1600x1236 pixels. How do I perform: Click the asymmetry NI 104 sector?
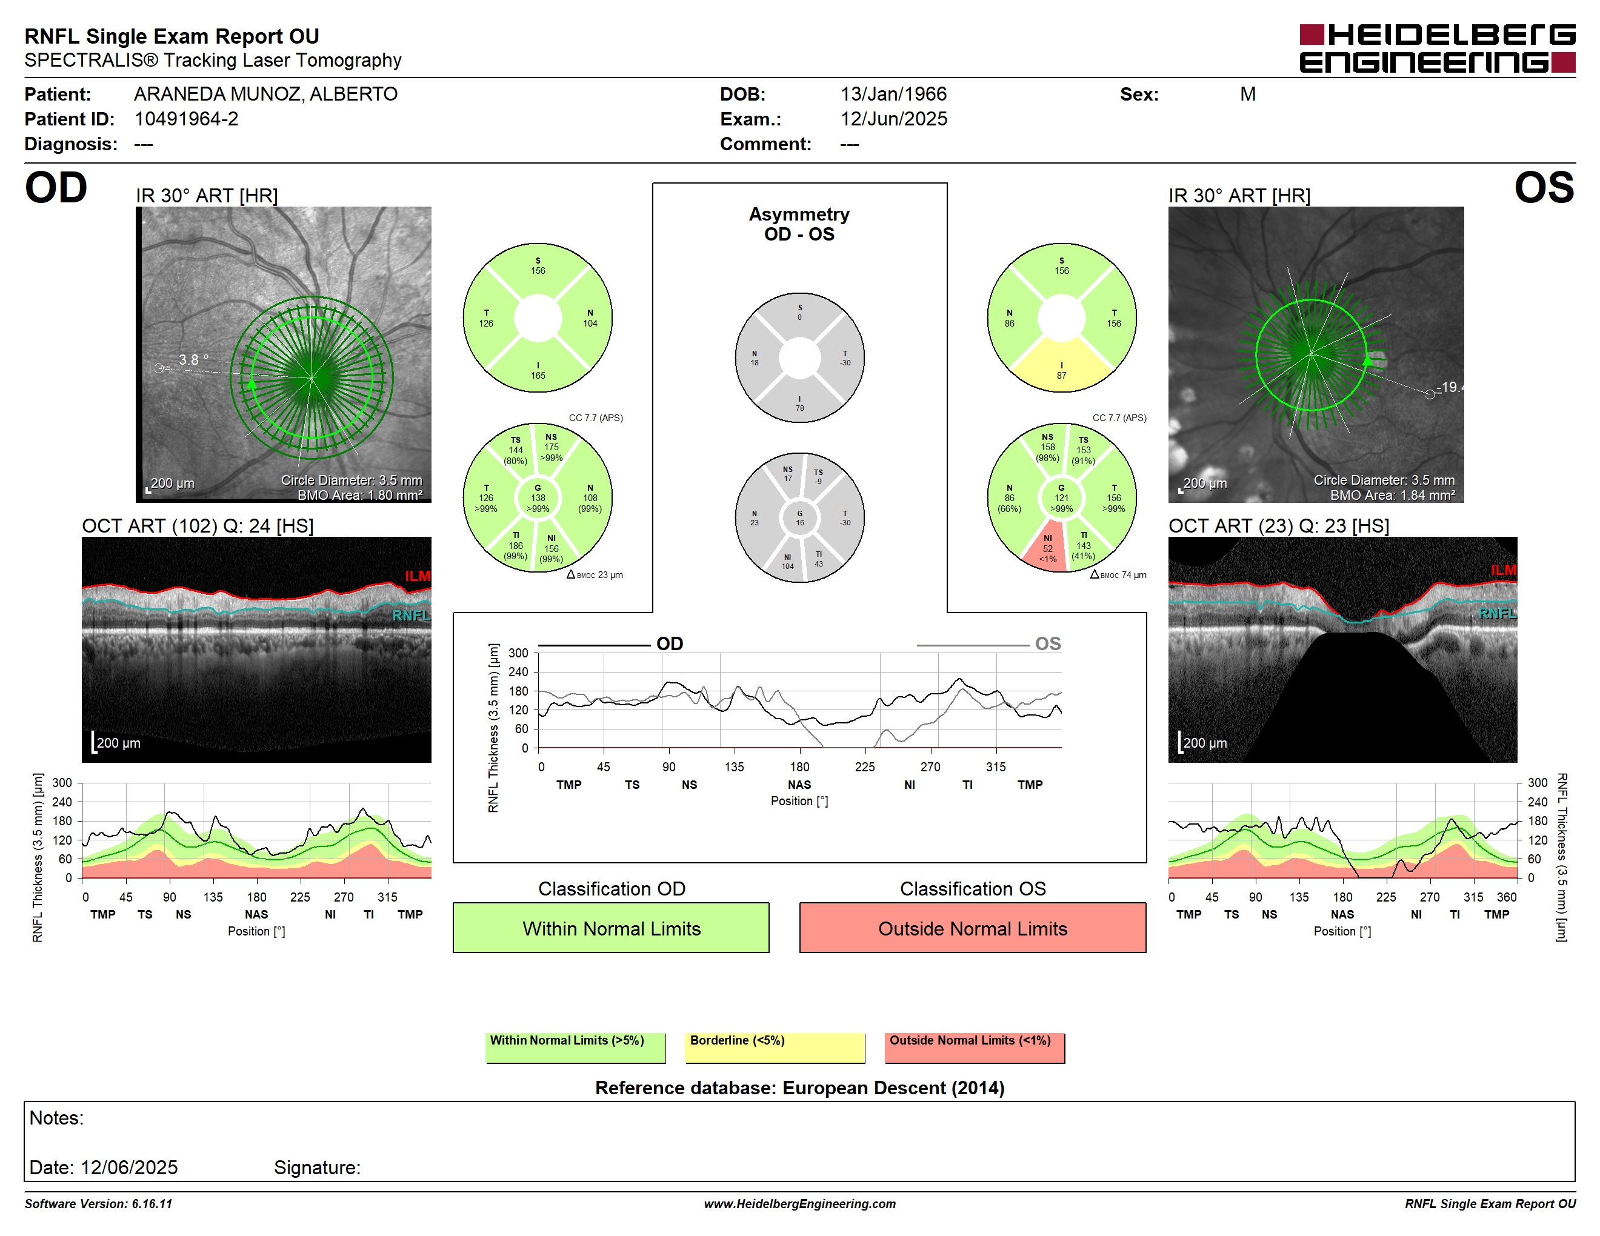tap(787, 562)
